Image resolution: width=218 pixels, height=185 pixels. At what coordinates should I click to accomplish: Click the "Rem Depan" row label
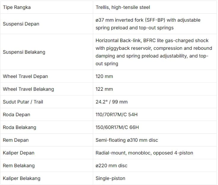[x=16, y=140]
